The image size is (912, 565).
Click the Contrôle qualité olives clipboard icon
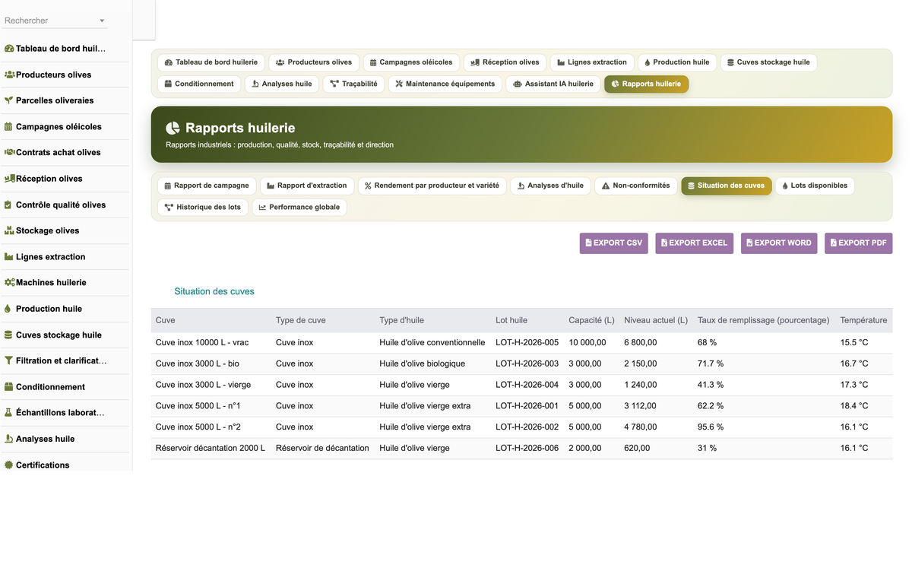(8, 205)
